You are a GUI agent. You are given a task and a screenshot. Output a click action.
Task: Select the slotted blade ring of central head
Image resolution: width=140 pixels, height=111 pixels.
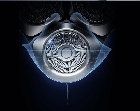66,53
